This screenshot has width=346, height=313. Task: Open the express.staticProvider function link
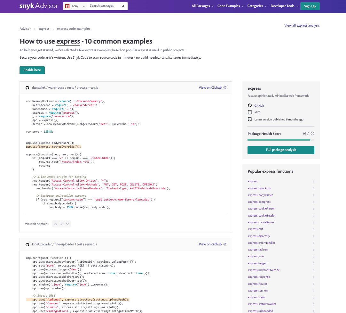pyautogui.click(x=262, y=304)
